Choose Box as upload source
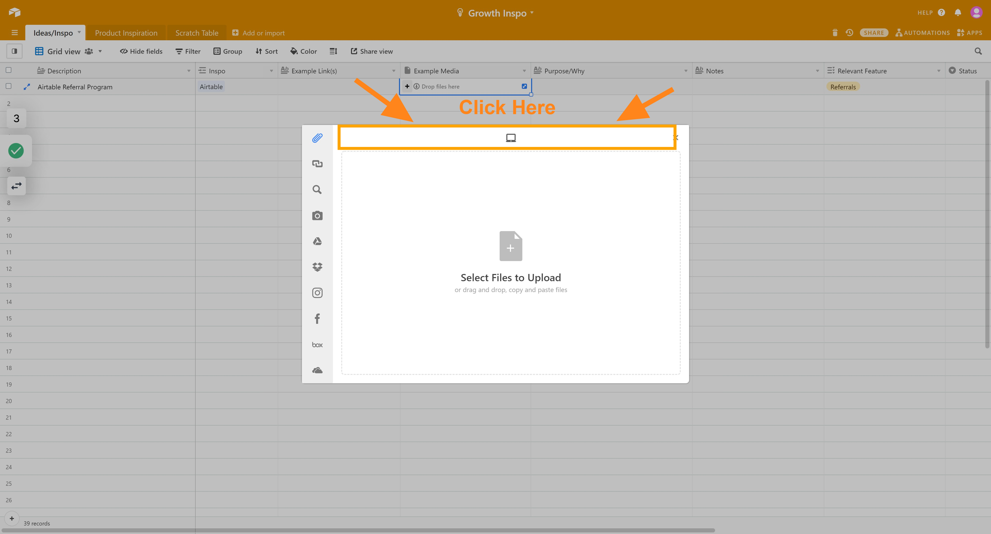Image resolution: width=991 pixels, height=534 pixels. 317,344
